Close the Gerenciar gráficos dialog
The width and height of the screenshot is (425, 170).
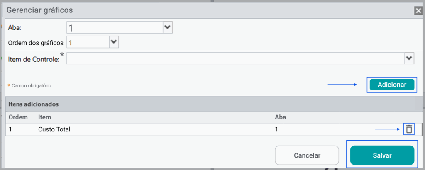point(418,11)
